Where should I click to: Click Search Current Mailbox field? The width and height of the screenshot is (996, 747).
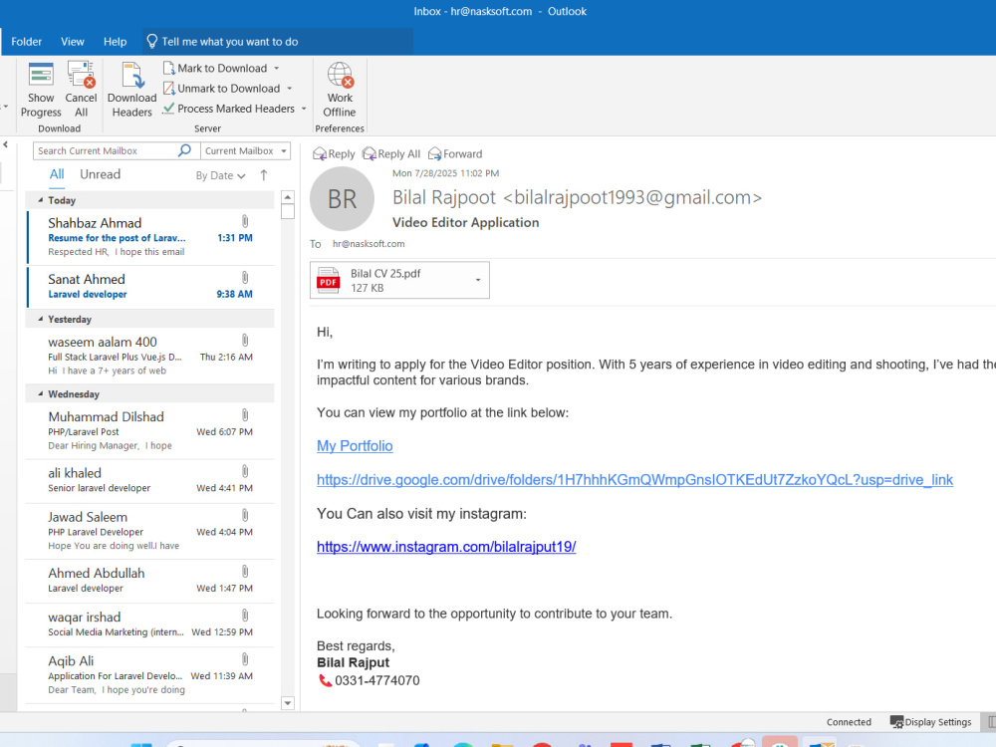pyautogui.click(x=107, y=150)
